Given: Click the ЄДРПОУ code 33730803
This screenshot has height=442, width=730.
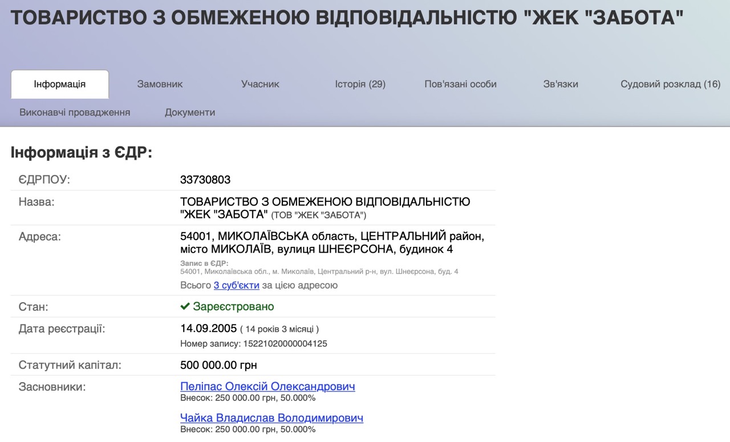Looking at the screenshot, I should [x=205, y=180].
